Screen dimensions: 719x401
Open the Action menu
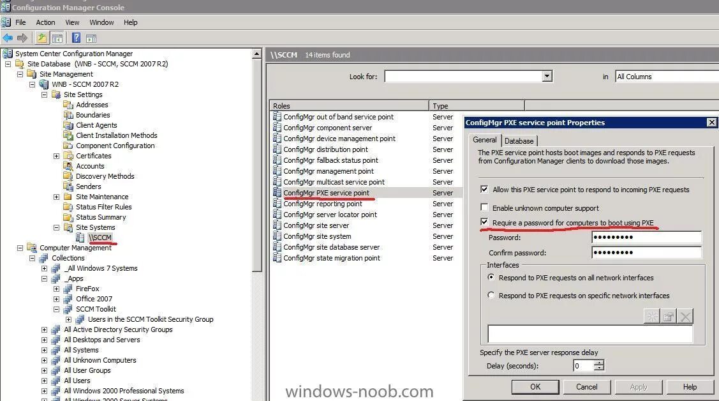[45, 22]
